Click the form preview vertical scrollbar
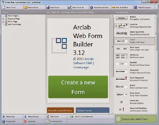Image resolution: width=159 pixels, height=125 pixels. 113,47
